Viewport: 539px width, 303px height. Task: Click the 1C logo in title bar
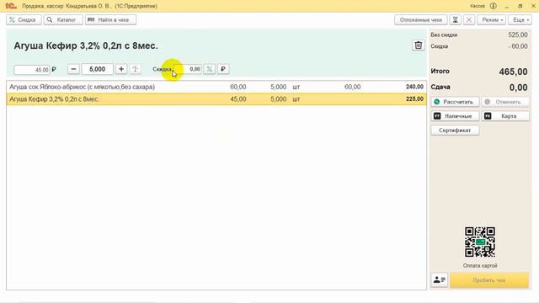(x=11, y=6)
